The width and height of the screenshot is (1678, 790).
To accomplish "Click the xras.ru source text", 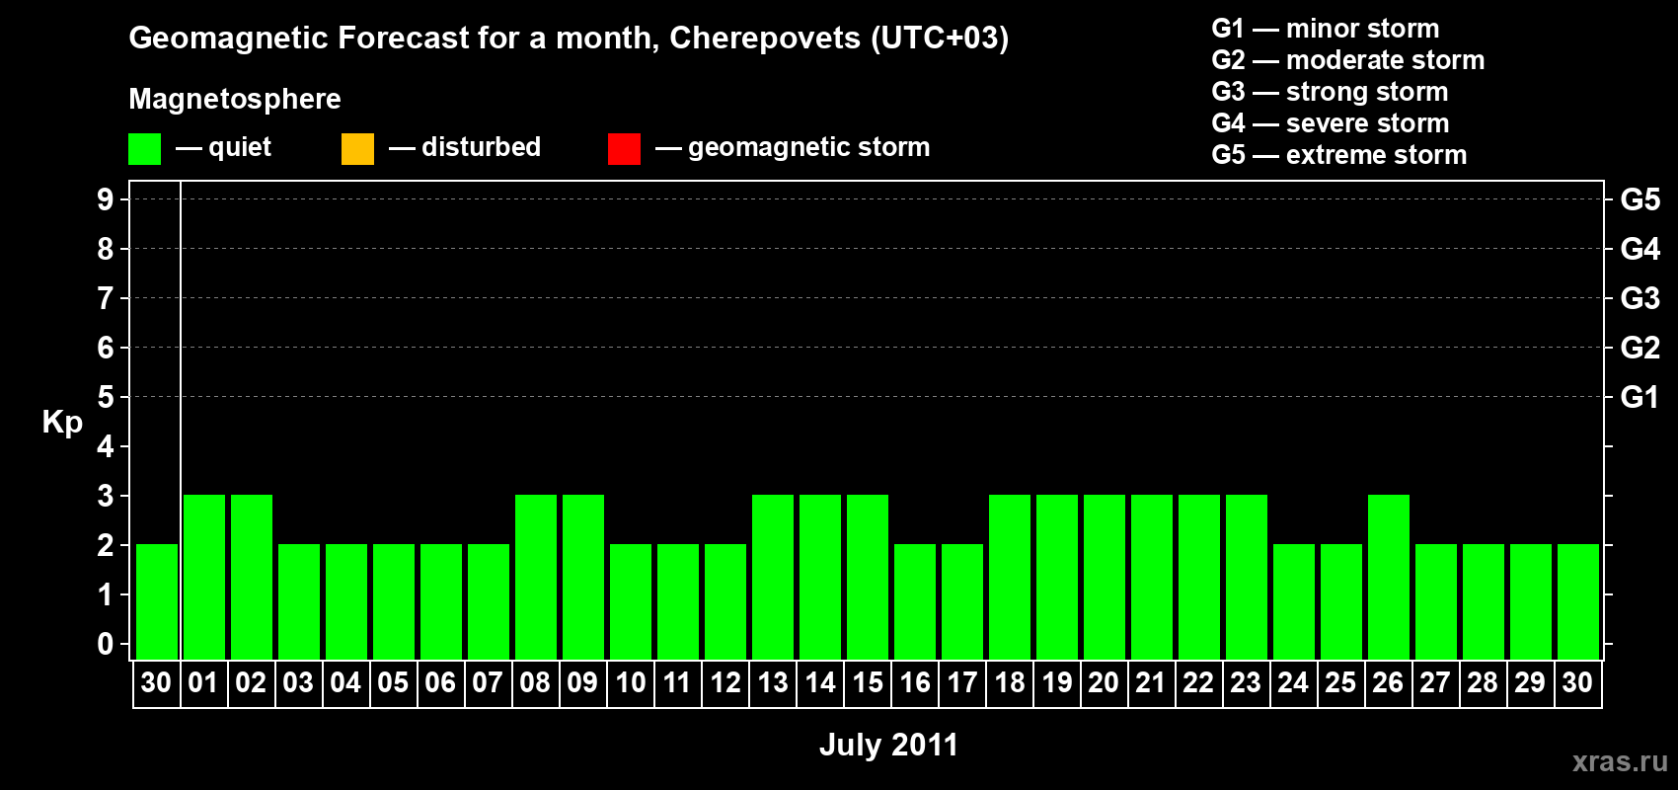I will [x=1620, y=761].
